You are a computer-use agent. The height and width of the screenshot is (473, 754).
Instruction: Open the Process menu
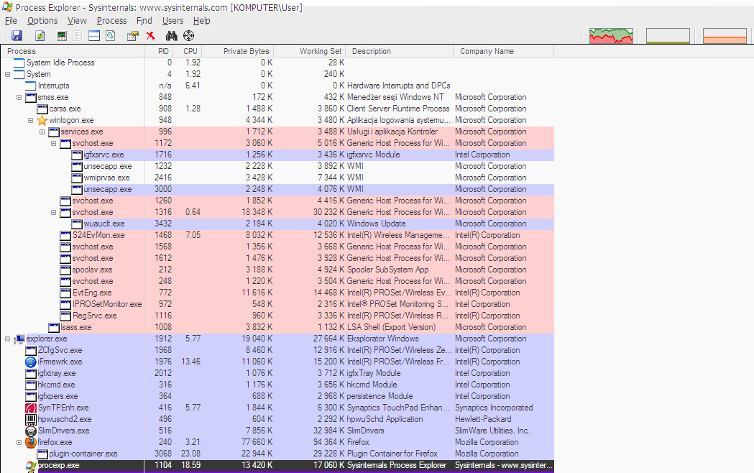point(111,21)
